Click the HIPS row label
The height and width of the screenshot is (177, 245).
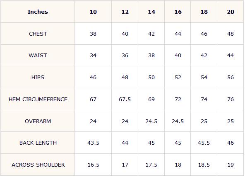pyautogui.click(x=38, y=78)
